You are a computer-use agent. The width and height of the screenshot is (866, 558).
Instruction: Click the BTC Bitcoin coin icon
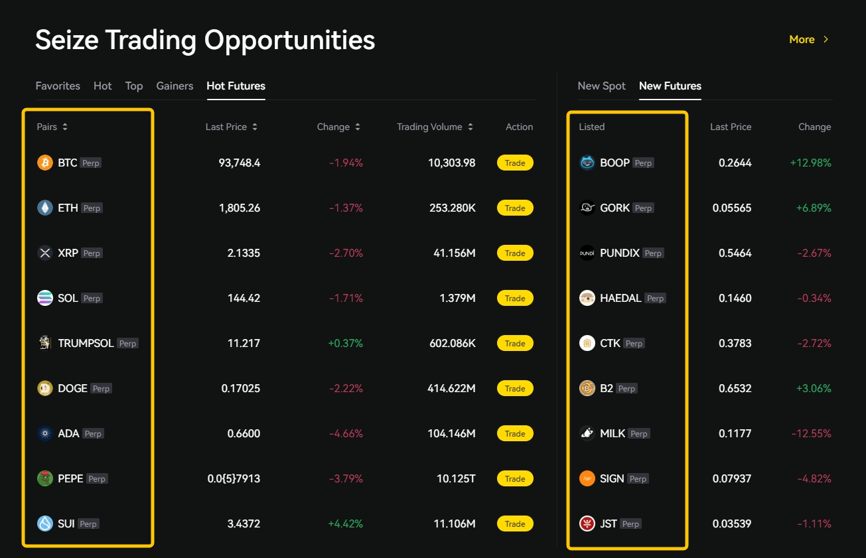tap(45, 163)
